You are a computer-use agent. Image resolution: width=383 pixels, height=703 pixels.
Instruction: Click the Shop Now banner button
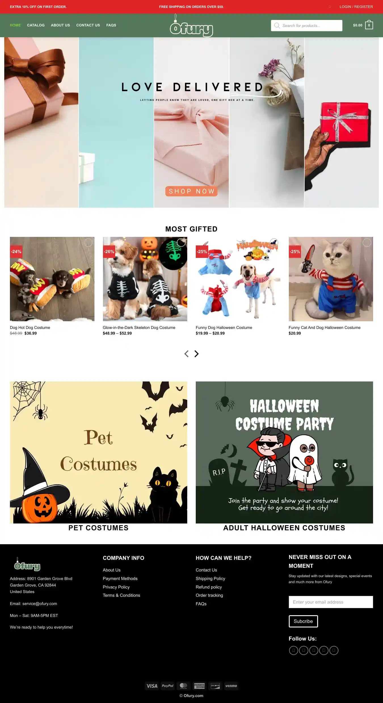point(191,191)
